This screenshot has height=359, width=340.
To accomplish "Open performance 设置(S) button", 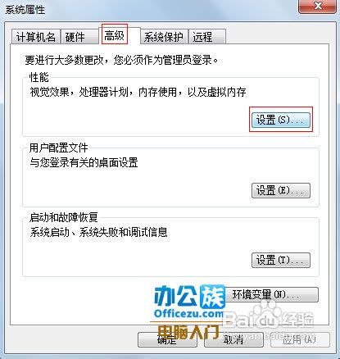I will [x=281, y=120].
